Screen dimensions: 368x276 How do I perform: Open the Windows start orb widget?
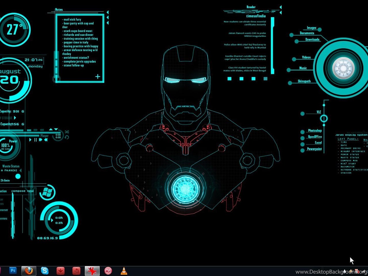tap(47, 192)
